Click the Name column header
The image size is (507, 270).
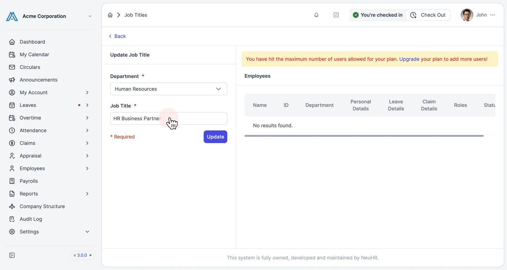260,105
